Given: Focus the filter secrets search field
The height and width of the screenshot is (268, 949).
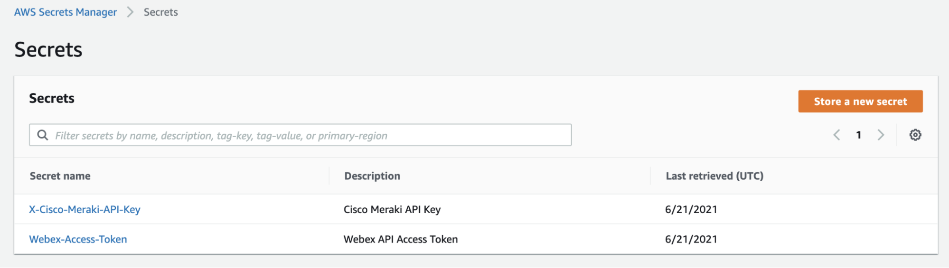Looking at the screenshot, I should pyautogui.click(x=309, y=136).
